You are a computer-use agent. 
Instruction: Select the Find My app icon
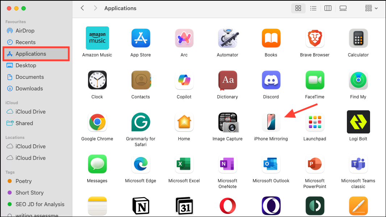click(x=358, y=80)
